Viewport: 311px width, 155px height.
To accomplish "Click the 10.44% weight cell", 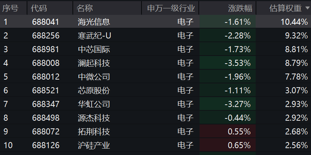I will pos(294,22).
